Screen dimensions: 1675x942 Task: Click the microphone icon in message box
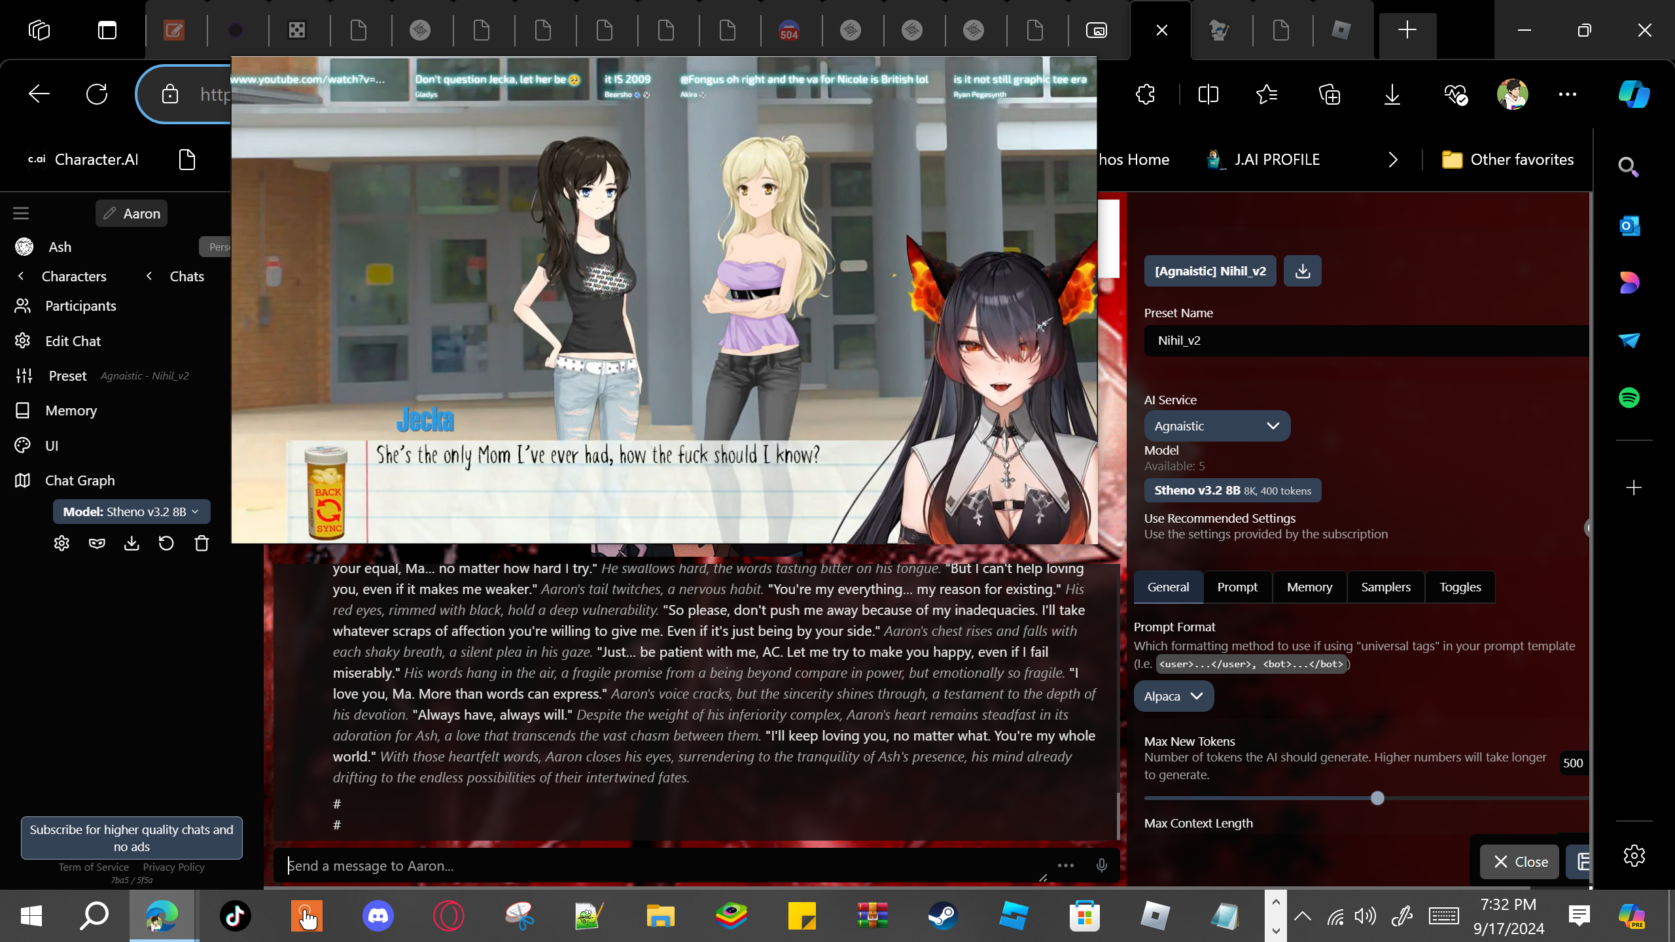[1101, 865]
